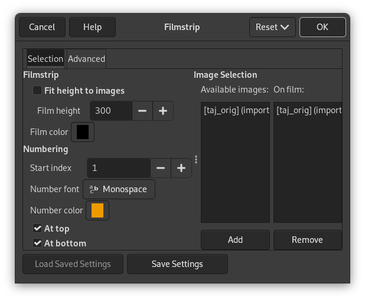The image size is (365, 300).
Task: Decrement the Start index value
Action: point(161,168)
